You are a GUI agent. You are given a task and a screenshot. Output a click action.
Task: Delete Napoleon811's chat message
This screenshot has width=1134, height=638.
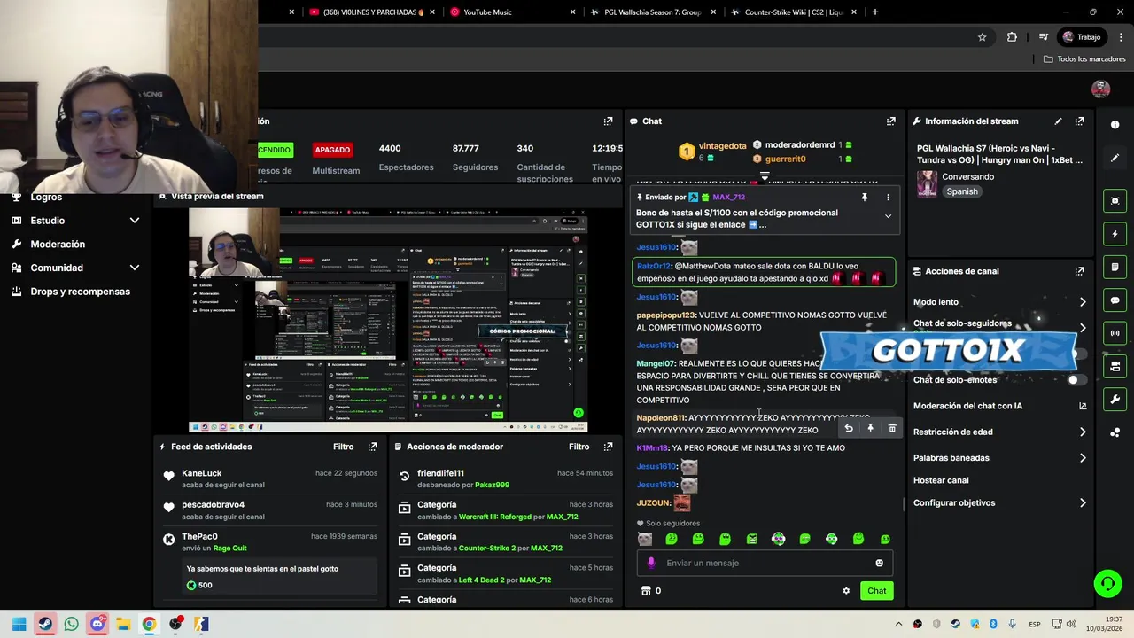pyautogui.click(x=892, y=428)
